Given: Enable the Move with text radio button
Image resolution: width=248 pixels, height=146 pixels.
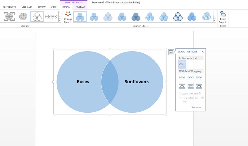Looking at the screenshot, I should coord(180,94).
